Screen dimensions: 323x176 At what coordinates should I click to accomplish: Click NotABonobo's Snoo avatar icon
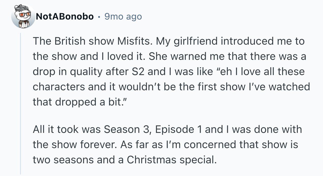(23, 17)
